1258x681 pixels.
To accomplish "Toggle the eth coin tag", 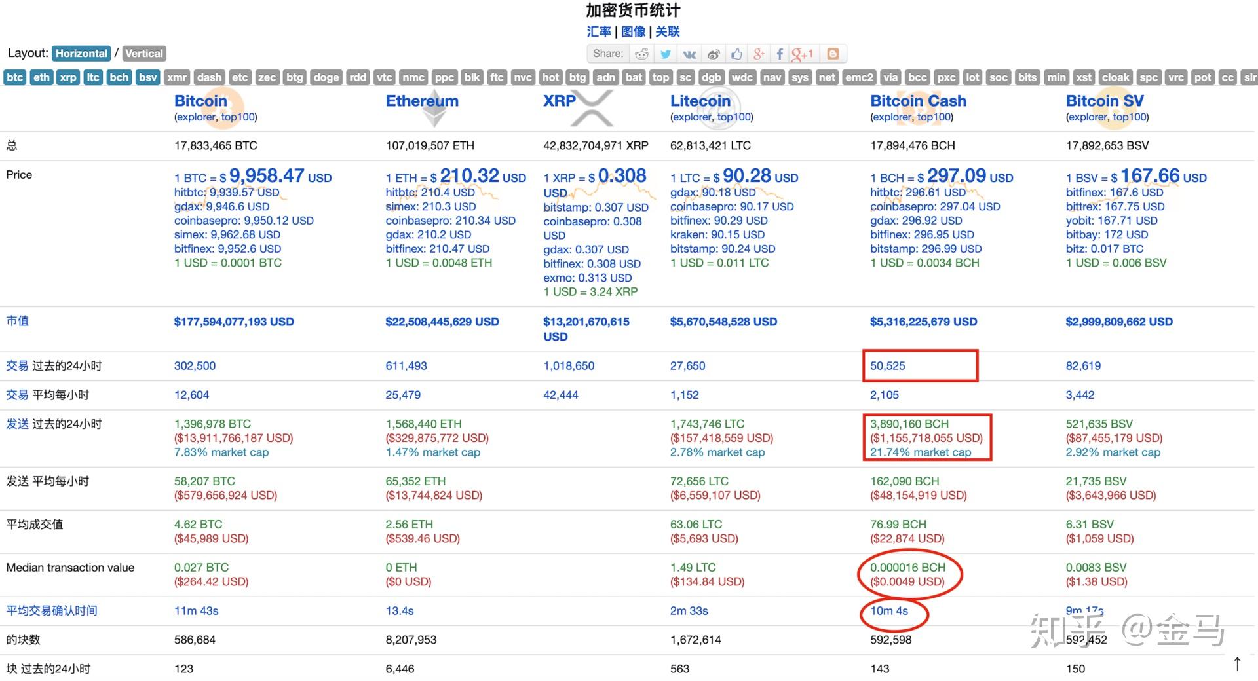I will [x=41, y=77].
